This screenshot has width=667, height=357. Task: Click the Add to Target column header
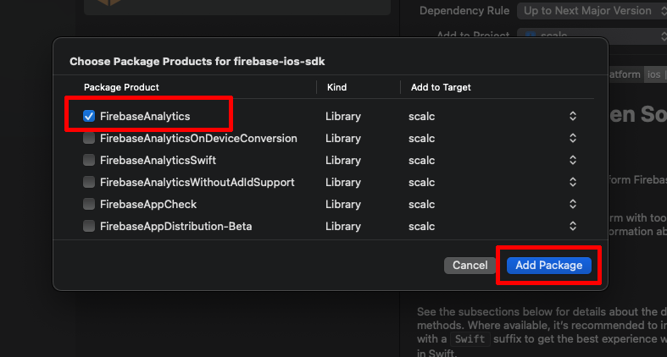[441, 87]
